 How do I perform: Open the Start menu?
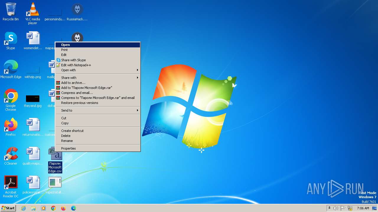(x=8, y=208)
